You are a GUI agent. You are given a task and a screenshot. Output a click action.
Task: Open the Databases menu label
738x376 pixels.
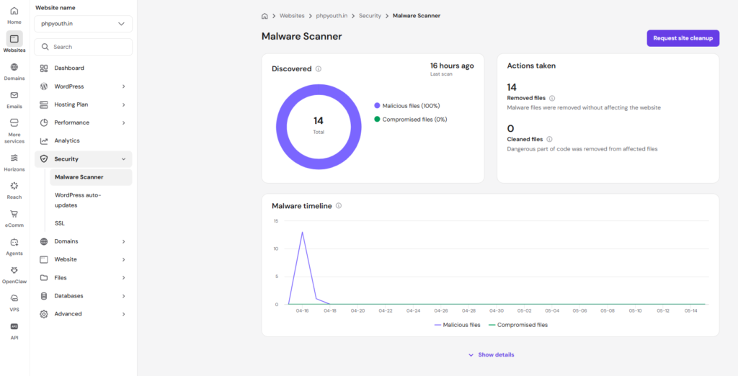tap(68, 296)
